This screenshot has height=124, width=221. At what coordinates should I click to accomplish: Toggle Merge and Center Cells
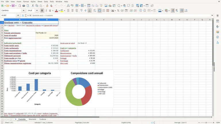pyautogui.click(x=100, y=11)
